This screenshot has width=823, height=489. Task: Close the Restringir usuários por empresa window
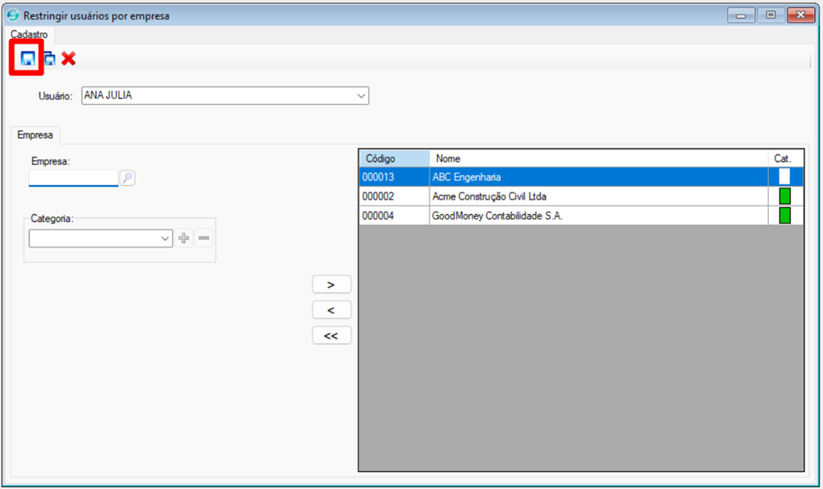(801, 15)
